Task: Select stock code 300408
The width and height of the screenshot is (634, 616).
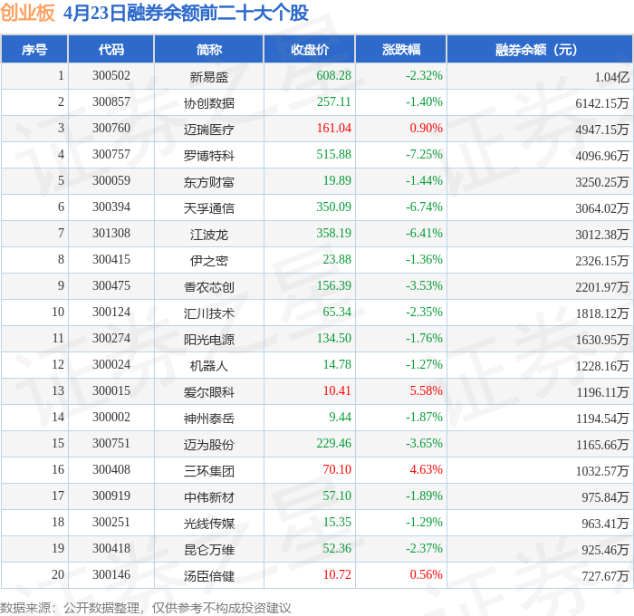Action: (111, 470)
